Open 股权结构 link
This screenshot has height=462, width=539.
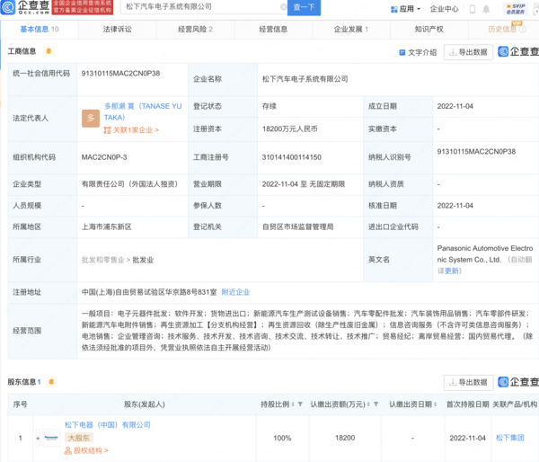click(86, 450)
